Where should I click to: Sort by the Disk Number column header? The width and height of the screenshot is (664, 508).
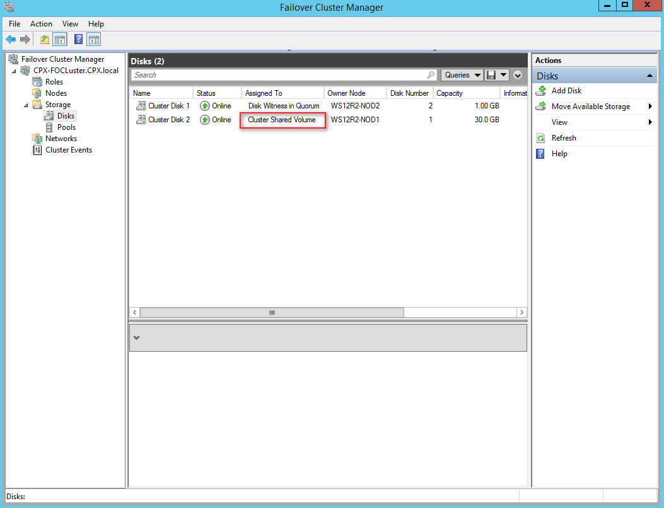pyautogui.click(x=409, y=93)
